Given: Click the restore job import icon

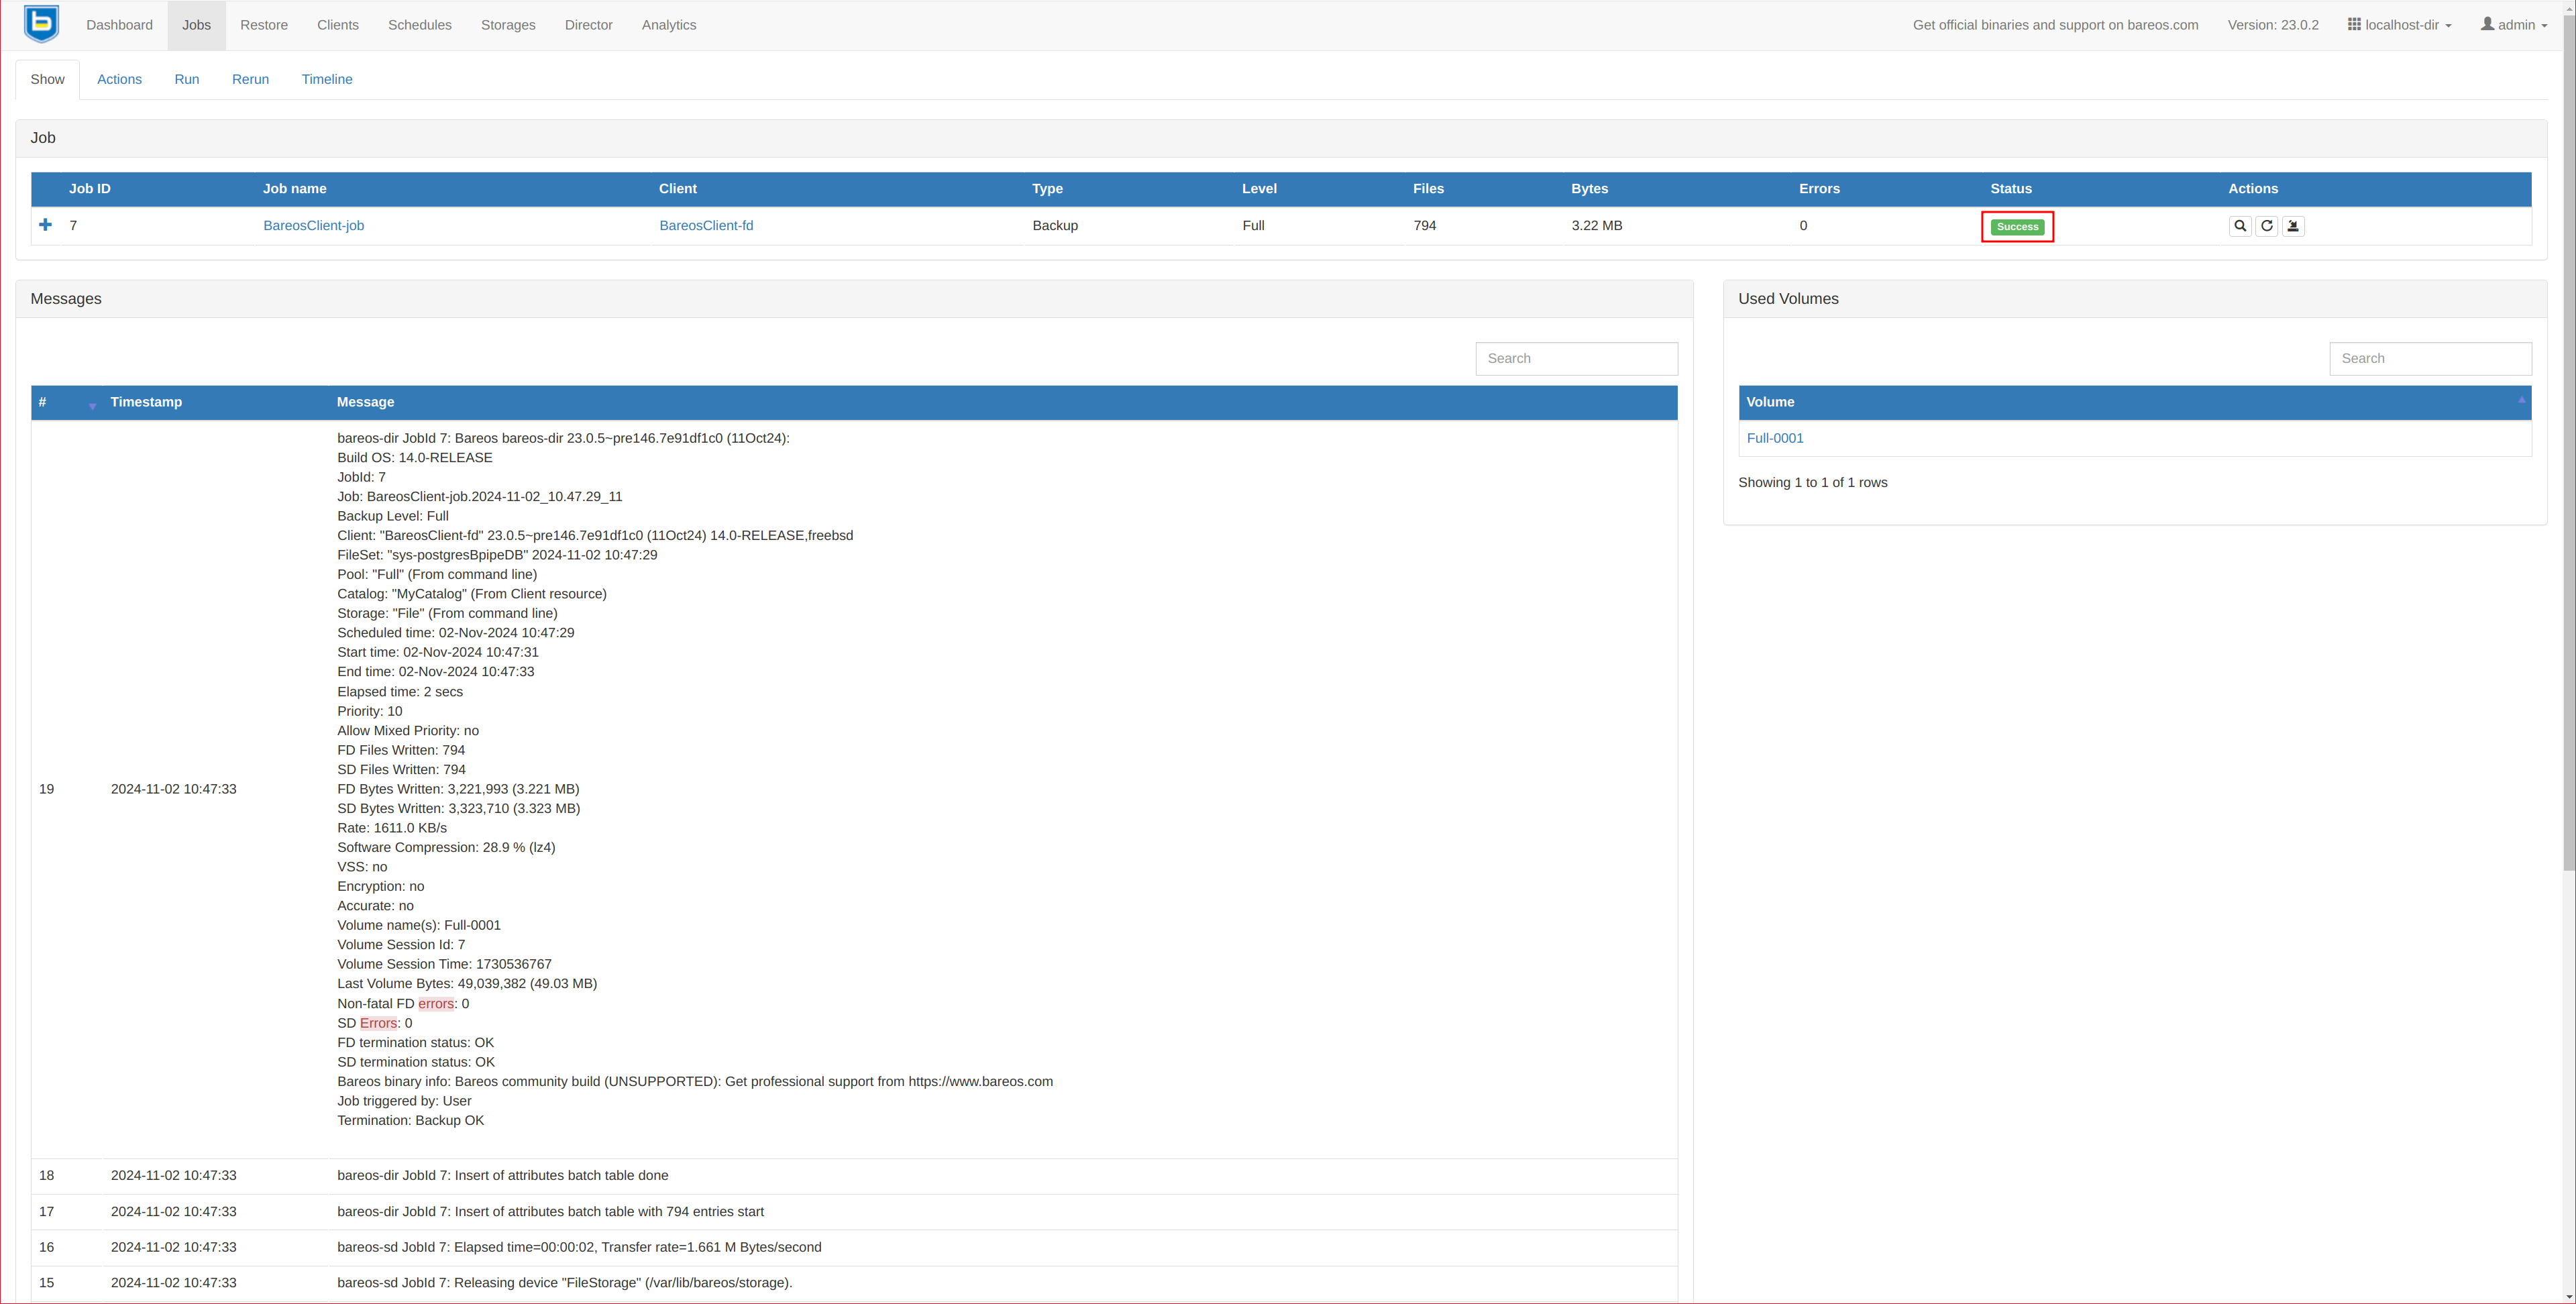Looking at the screenshot, I should tap(2294, 226).
